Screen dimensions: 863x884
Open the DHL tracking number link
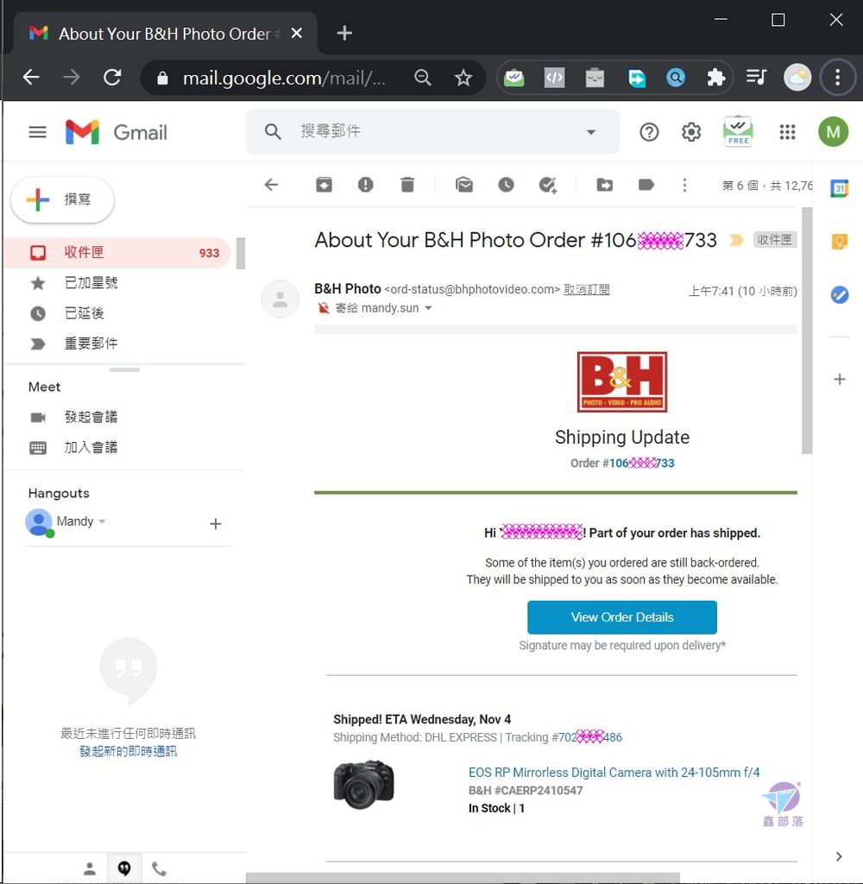pyautogui.click(x=590, y=737)
